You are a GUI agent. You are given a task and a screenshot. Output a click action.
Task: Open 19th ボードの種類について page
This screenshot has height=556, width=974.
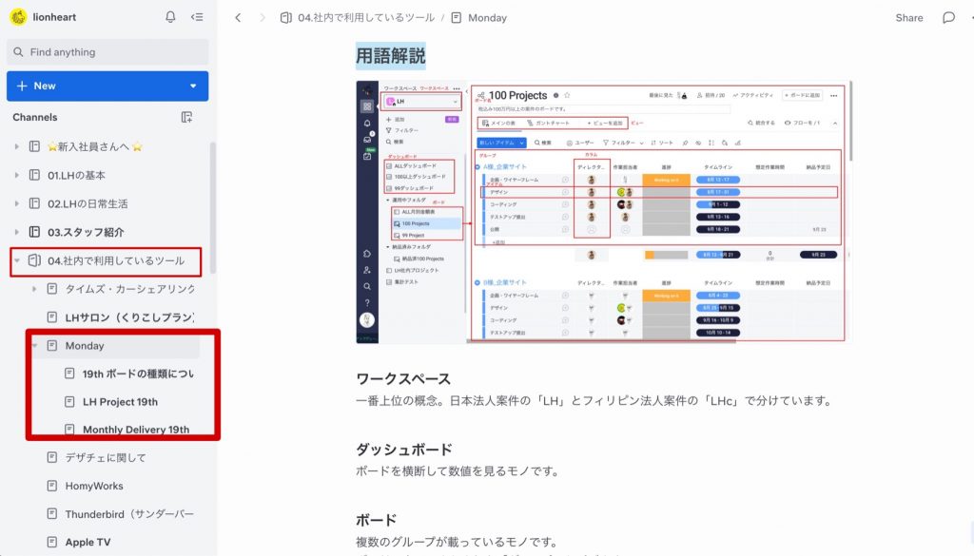138,374
